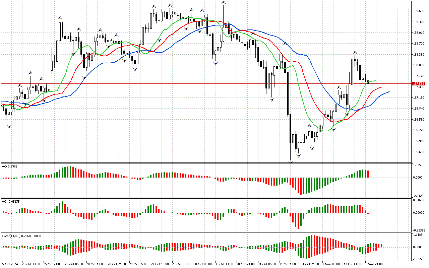
Task: Click the 197.150 price level label
Action: coord(419,98)
